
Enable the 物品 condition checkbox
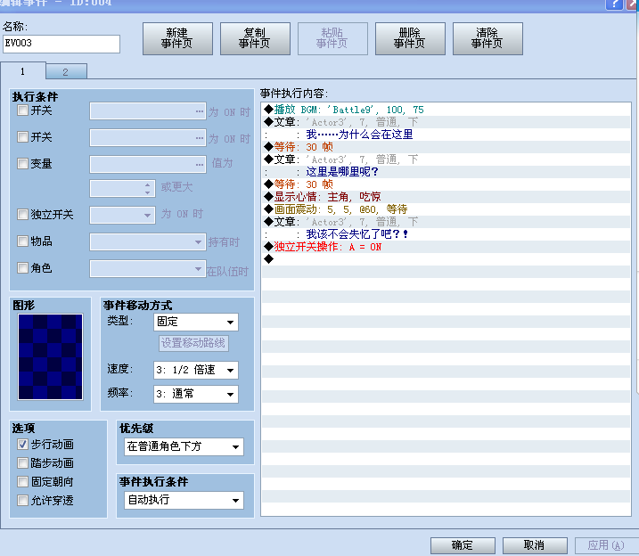click(22, 241)
